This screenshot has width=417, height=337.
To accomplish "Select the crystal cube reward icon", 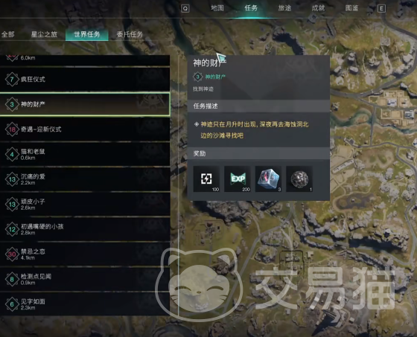I will [x=268, y=179].
